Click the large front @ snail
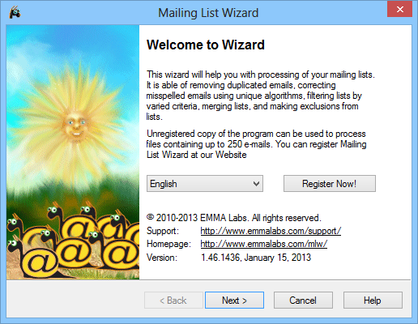Screen dimensions: 418x324 coord(42,263)
